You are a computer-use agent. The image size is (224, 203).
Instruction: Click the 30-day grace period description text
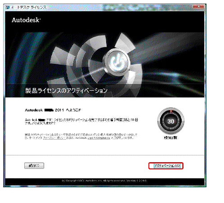pos(81,121)
